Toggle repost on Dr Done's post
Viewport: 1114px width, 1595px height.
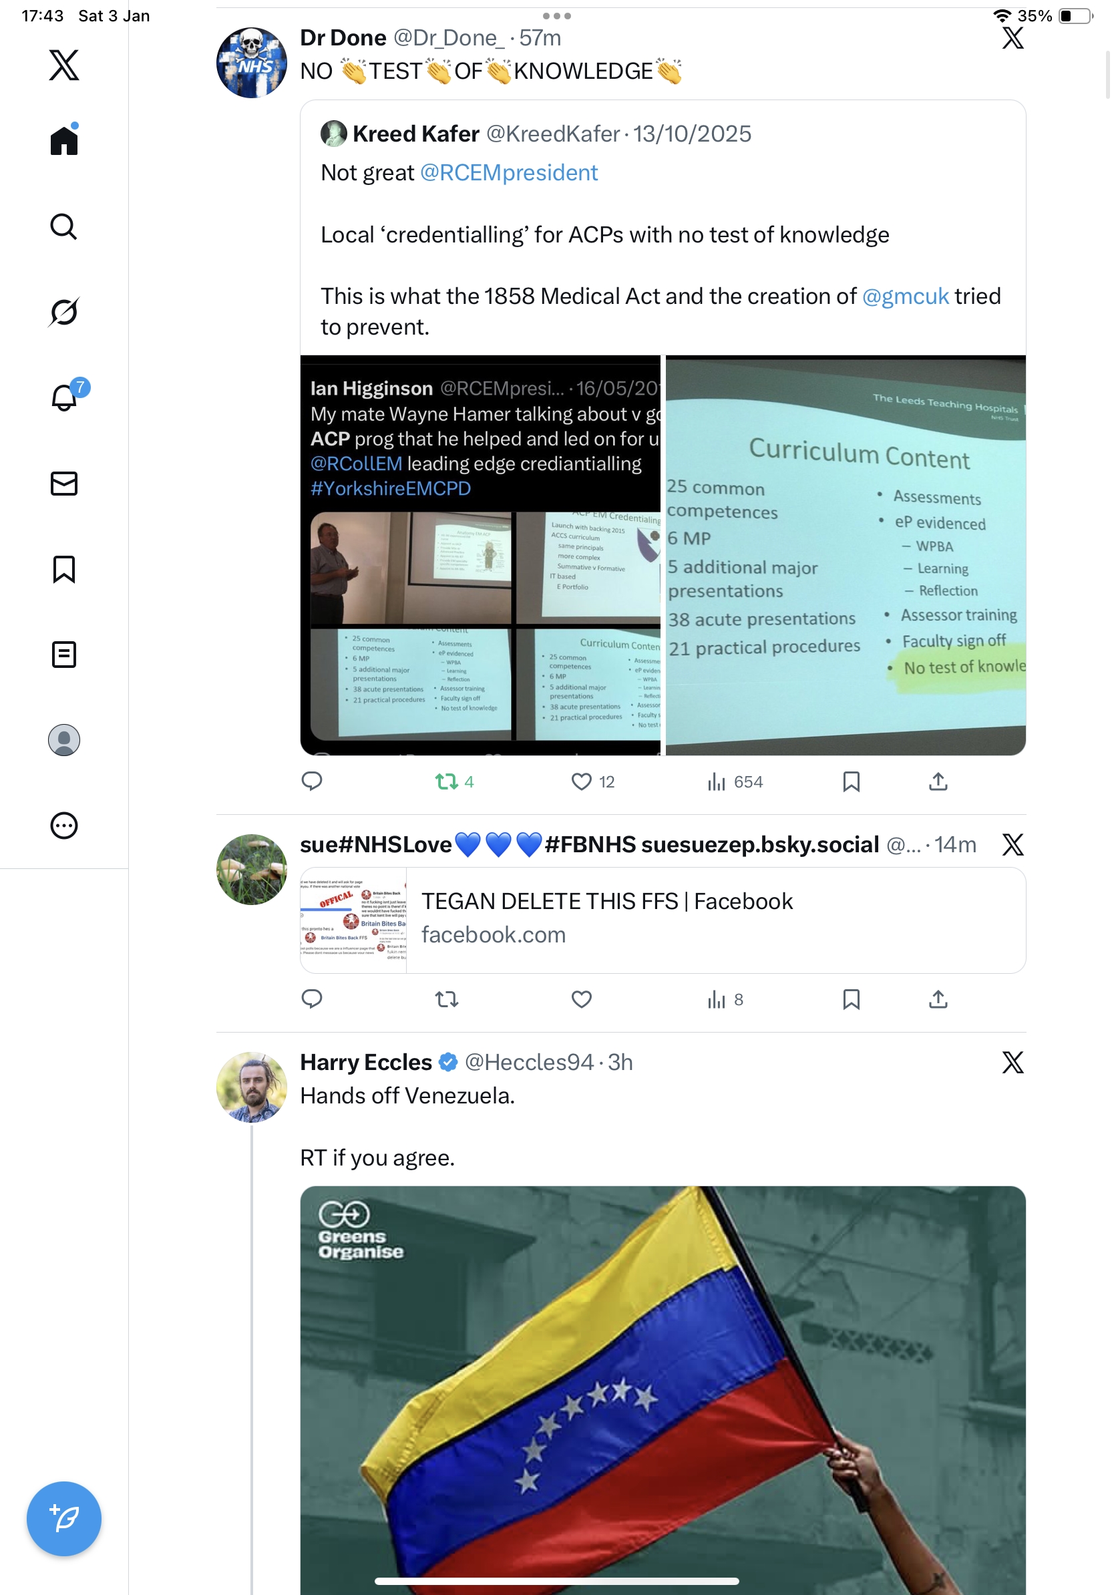click(x=455, y=781)
